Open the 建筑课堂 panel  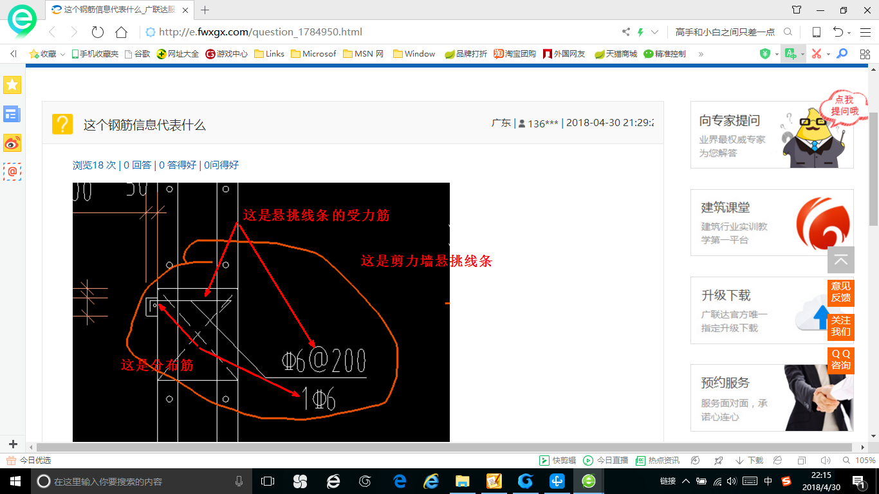(x=772, y=223)
